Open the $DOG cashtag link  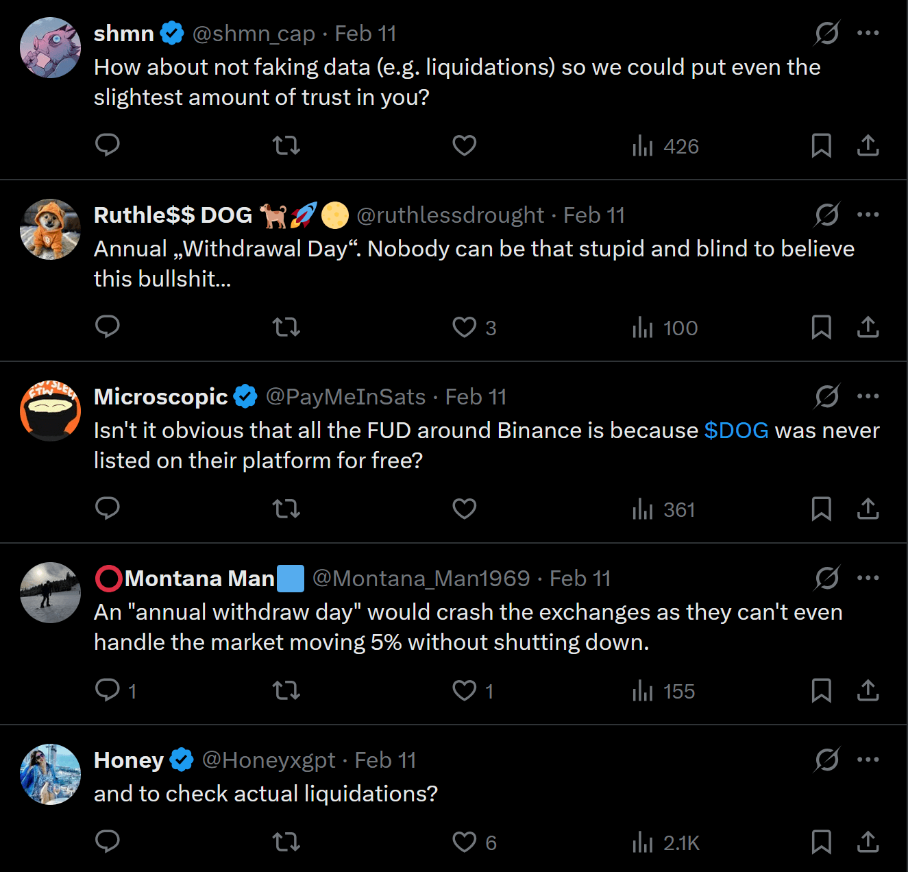pyautogui.click(x=736, y=431)
